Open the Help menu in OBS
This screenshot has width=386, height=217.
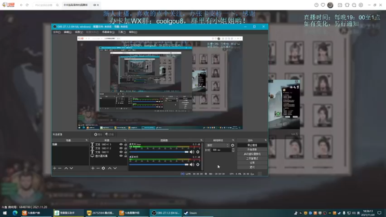click(133, 32)
